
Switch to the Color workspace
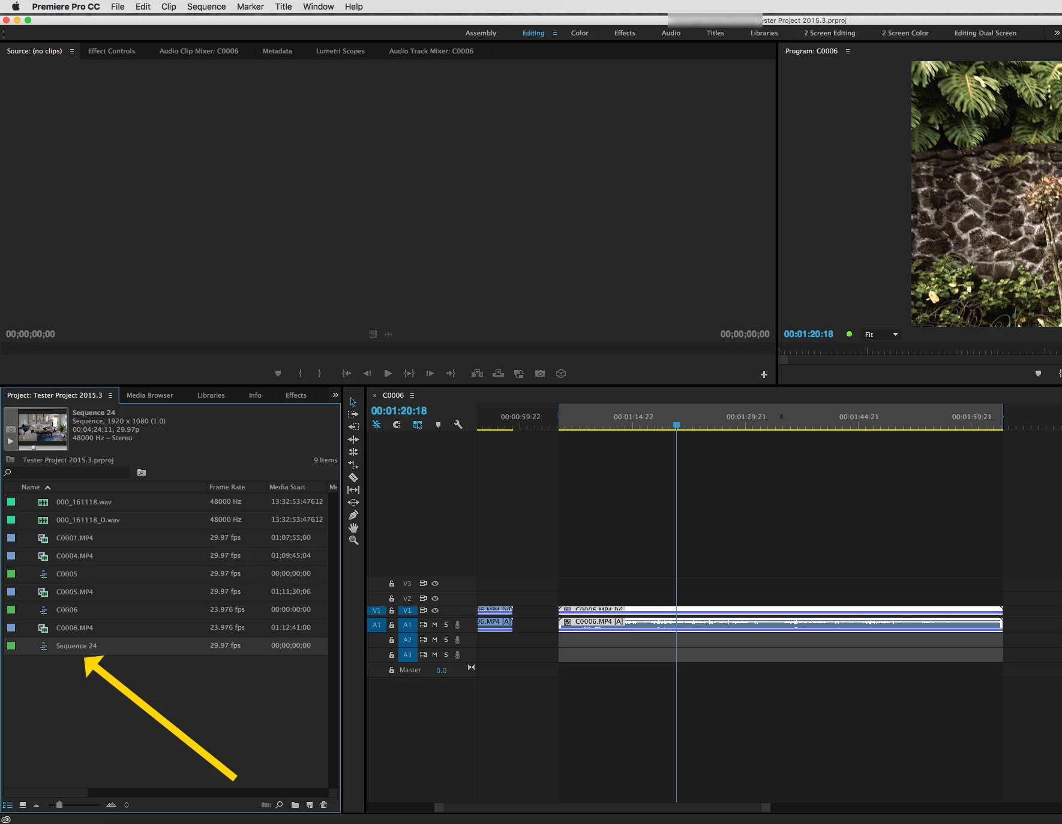point(580,33)
